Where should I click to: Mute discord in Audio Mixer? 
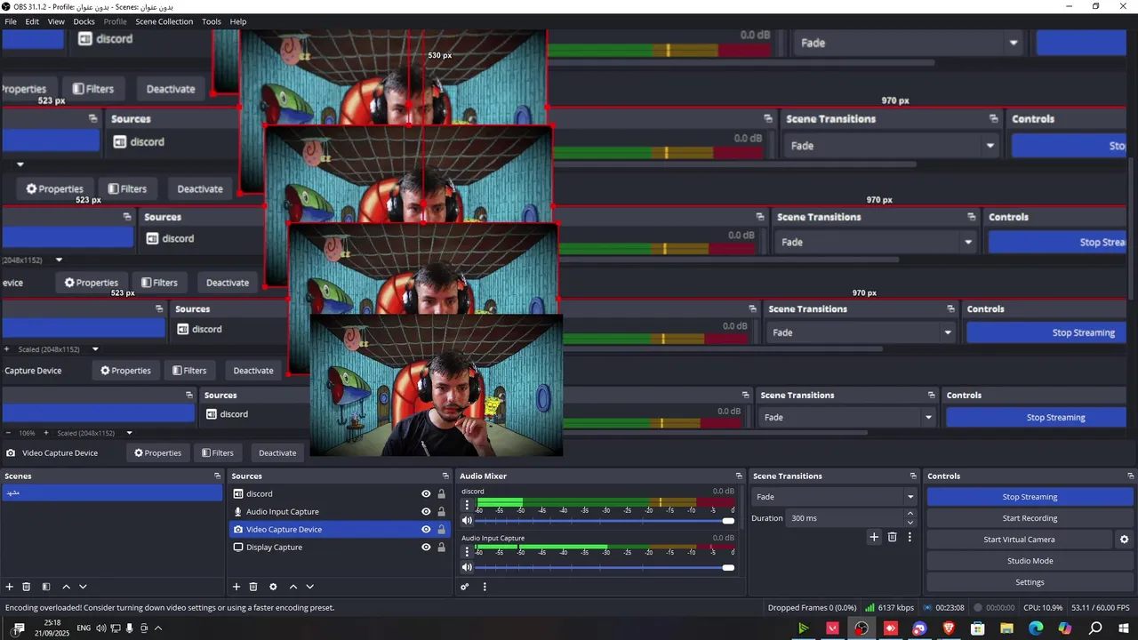[x=467, y=521]
